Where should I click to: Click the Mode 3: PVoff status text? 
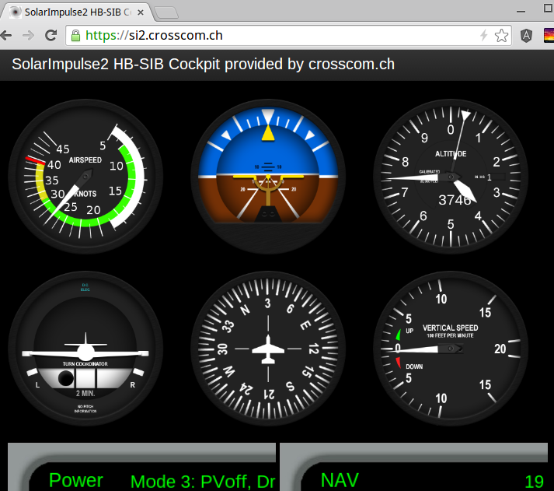click(x=202, y=481)
